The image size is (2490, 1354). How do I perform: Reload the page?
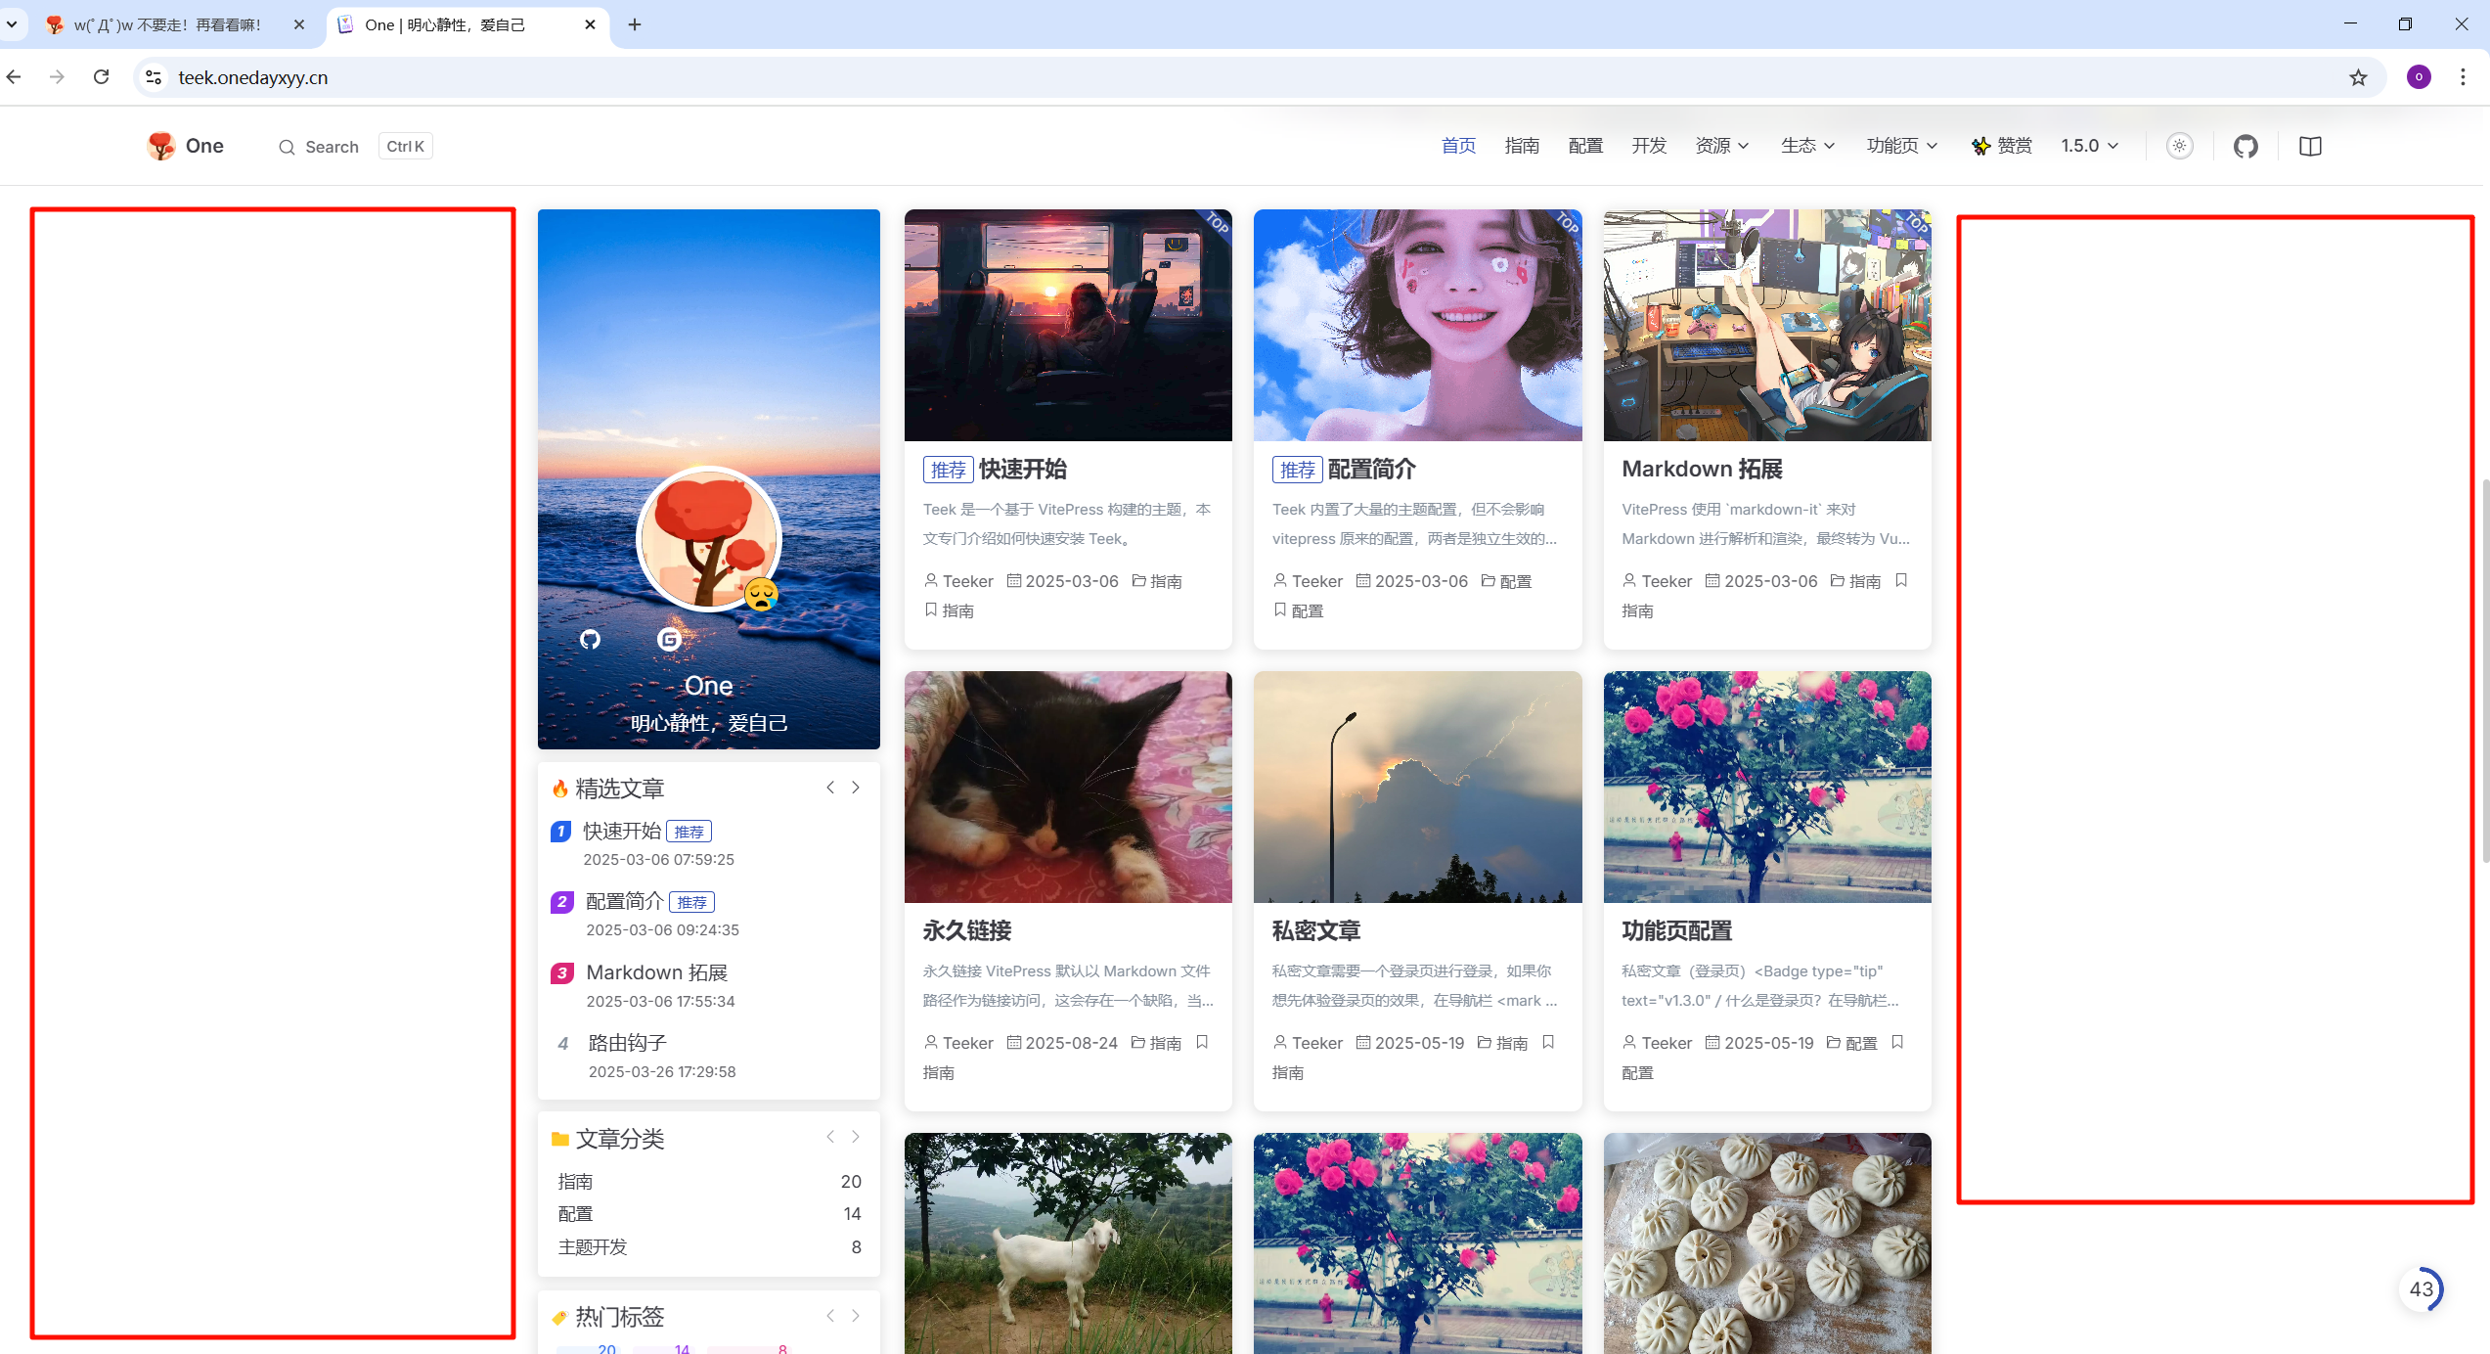101,76
